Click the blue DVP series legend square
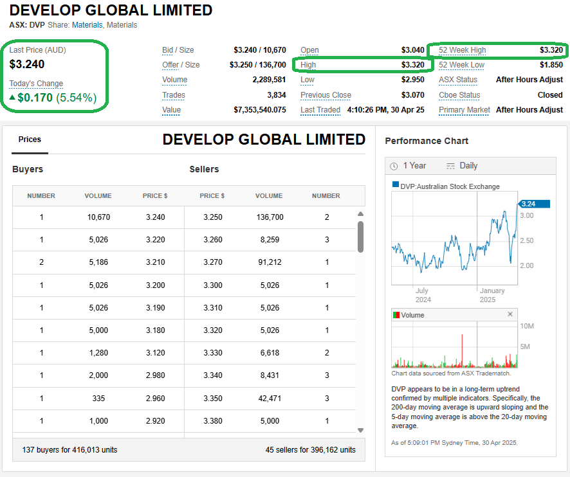 [x=395, y=186]
